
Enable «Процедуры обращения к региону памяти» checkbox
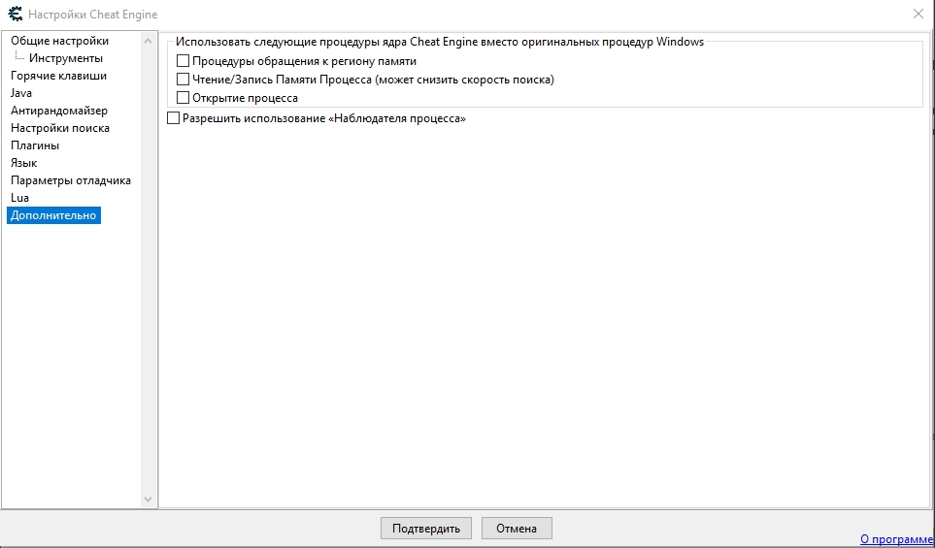[x=184, y=61]
